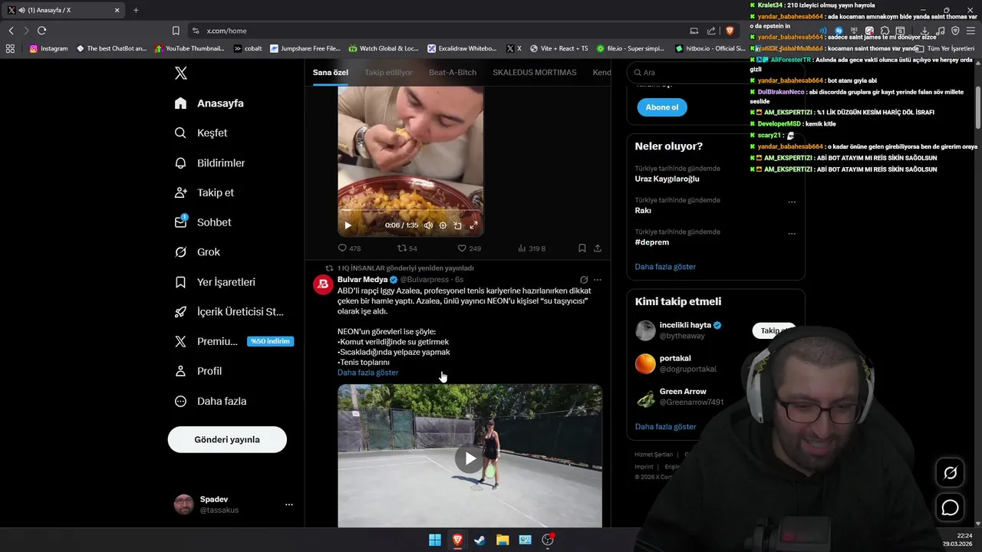Open Spadev account options menu
The height and width of the screenshot is (552, 982).
[x=289, y=504]
